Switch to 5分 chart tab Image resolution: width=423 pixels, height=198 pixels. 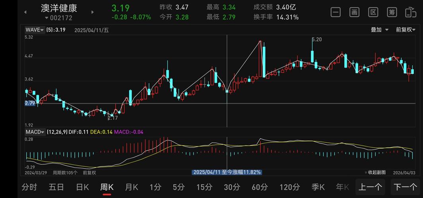point(179,187)
